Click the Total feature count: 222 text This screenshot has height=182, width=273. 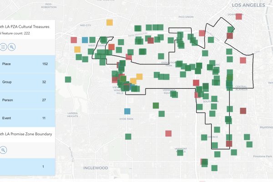pyautogui.click(x=15, y=33)
